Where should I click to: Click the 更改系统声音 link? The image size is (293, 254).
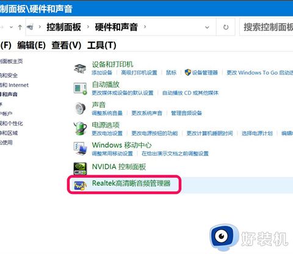pos(146,113)
